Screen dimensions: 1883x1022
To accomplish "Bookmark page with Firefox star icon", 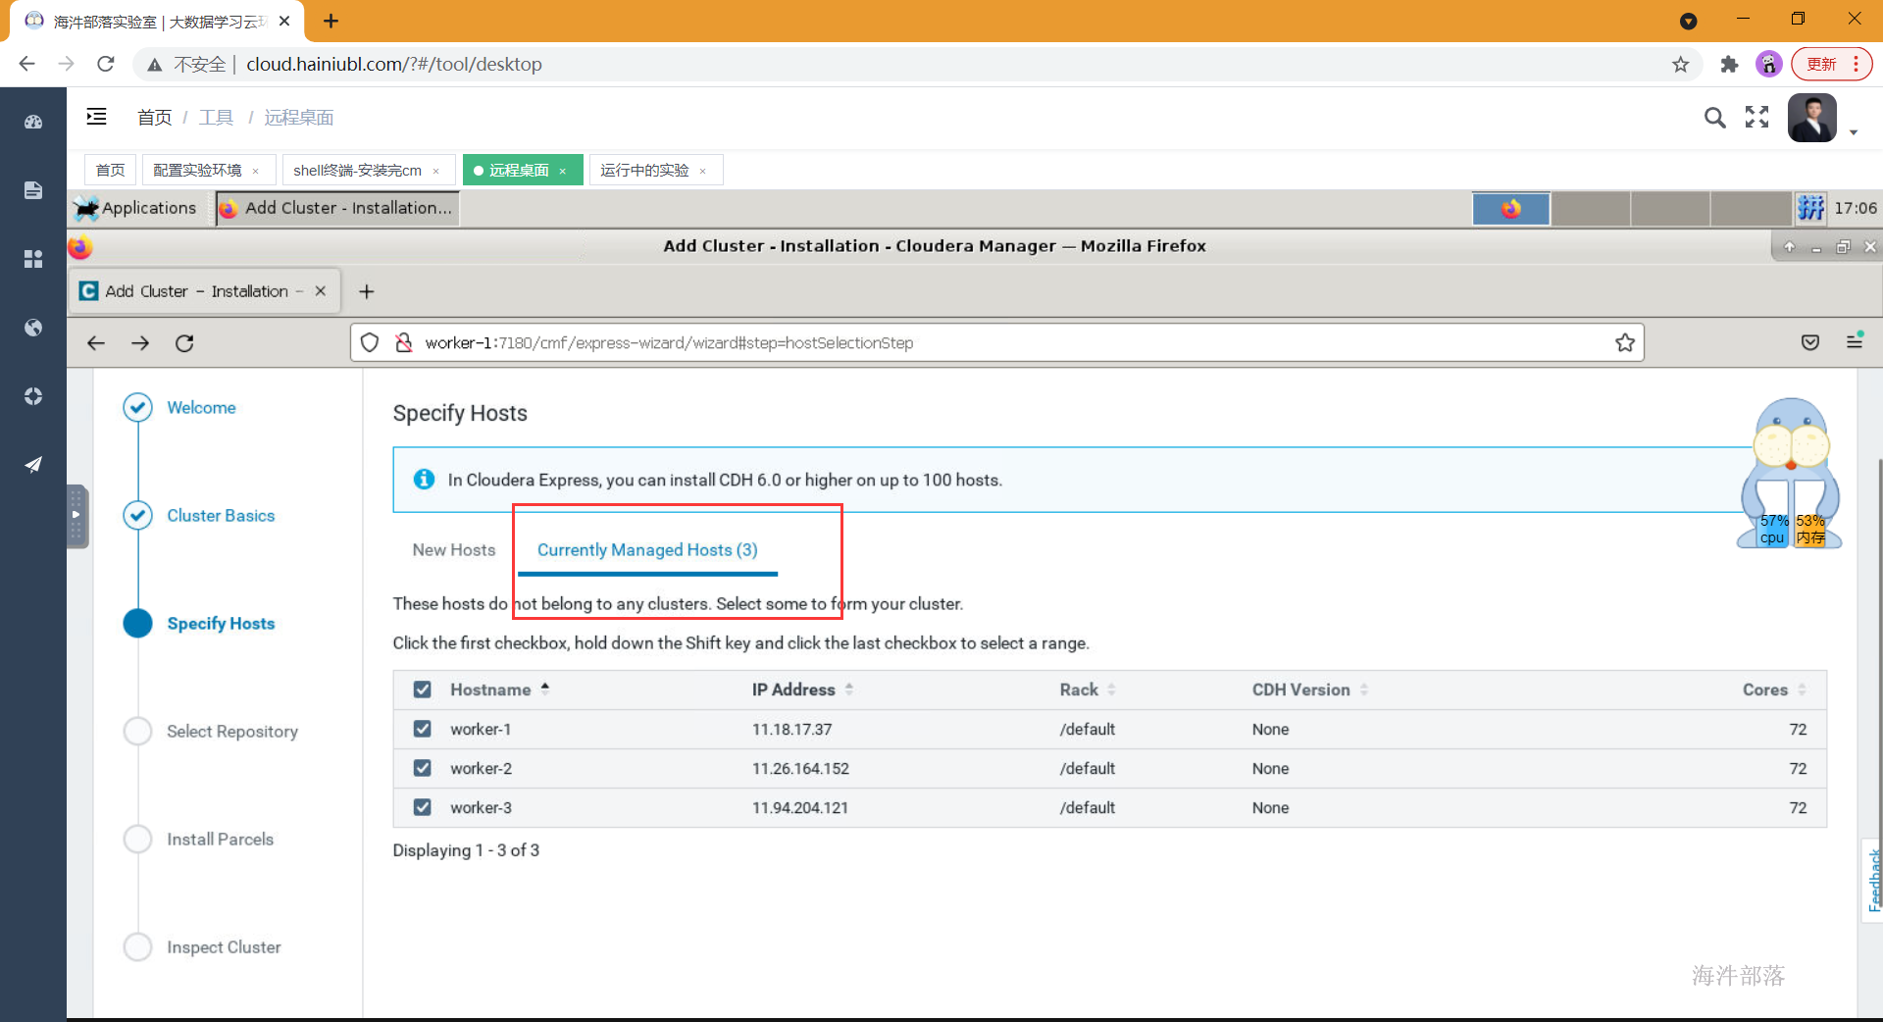I will coord(1625,342).
